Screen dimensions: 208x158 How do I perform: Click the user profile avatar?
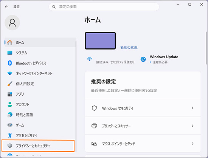[12, 23]
